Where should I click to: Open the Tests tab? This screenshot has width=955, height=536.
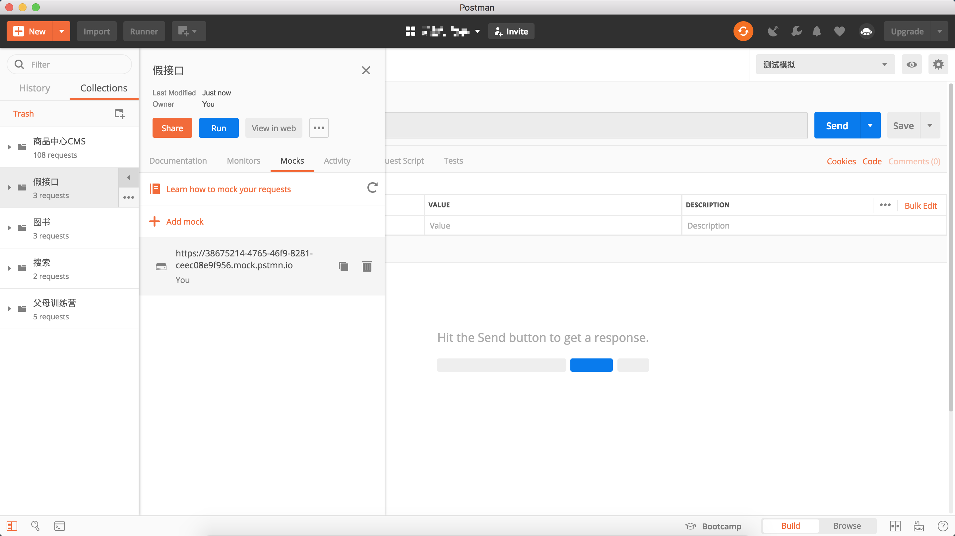453,160
